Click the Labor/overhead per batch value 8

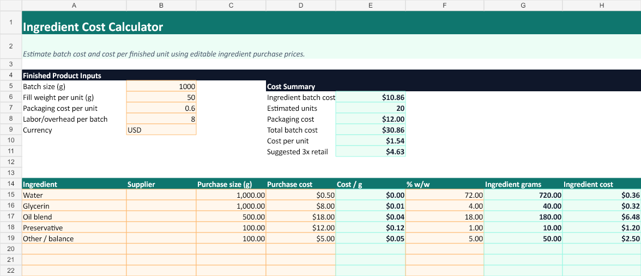pos(161,119)
